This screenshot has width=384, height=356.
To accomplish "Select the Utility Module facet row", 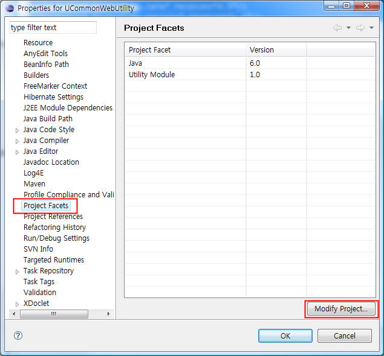I will [250, 75].
